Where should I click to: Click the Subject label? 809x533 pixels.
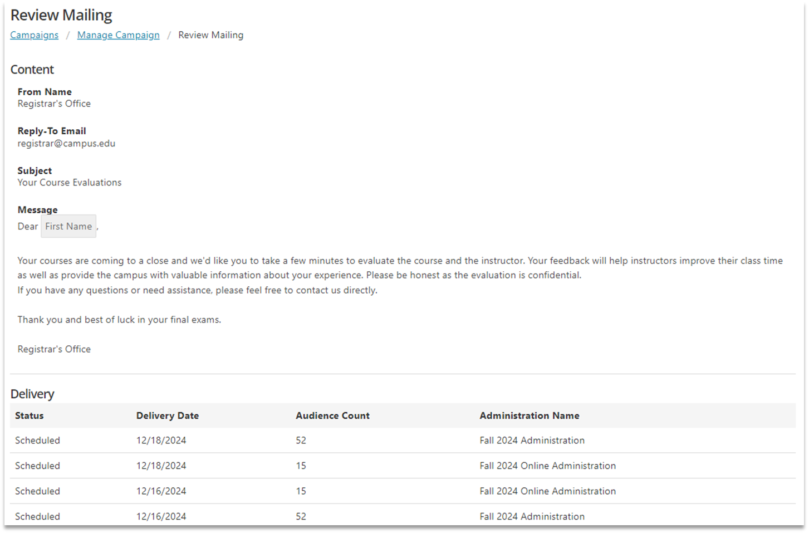click(35, 170)
